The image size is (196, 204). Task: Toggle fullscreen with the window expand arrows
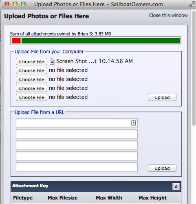pyautogui.click(x=192, y=4)
